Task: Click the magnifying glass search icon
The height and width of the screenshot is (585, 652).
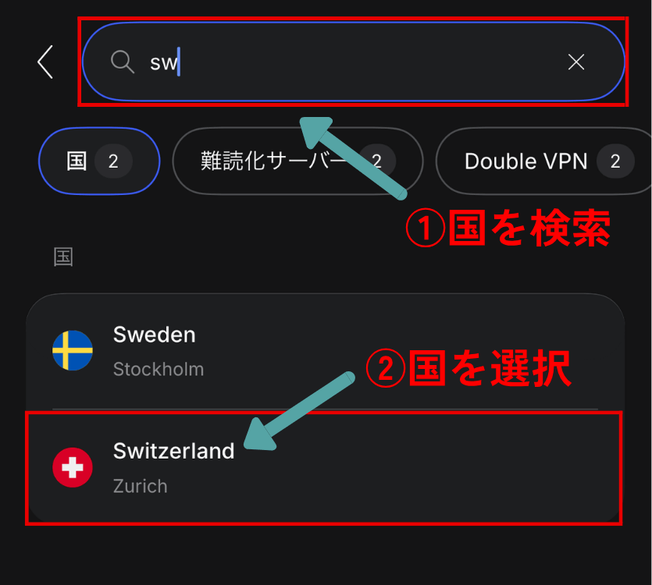Action: point(123,62)
